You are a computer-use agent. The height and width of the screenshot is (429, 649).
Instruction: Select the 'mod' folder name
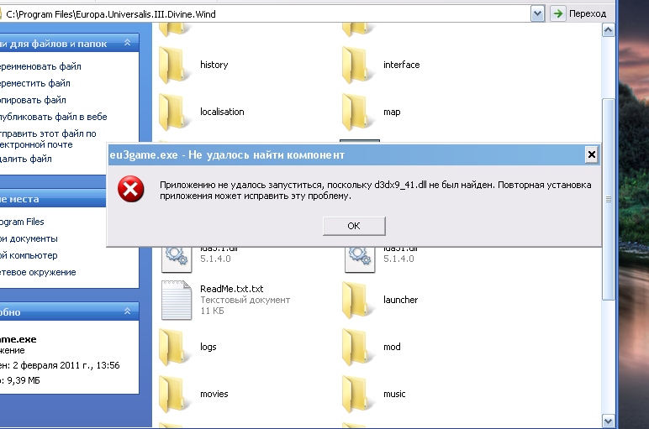392,348
